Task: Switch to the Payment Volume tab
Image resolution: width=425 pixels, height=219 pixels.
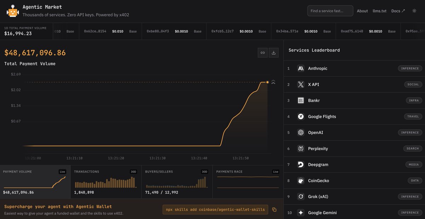Action: click(x=35, y=182)
